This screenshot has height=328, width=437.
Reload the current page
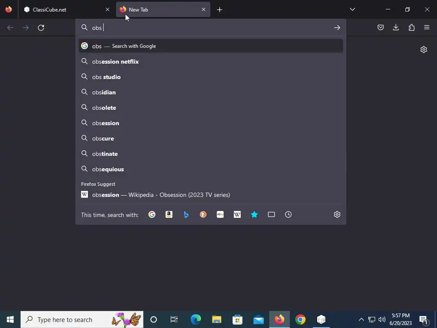(41, 28)
